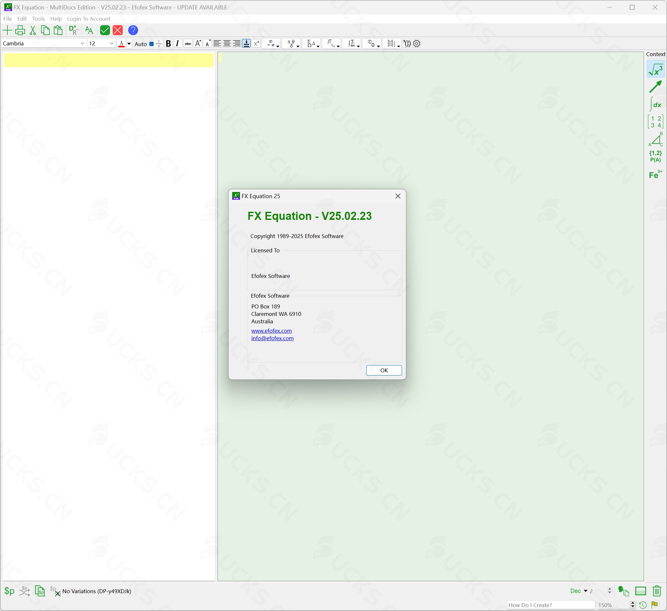Open the www.efofex.com link
667x611 pixels.
tap(271, 330)
